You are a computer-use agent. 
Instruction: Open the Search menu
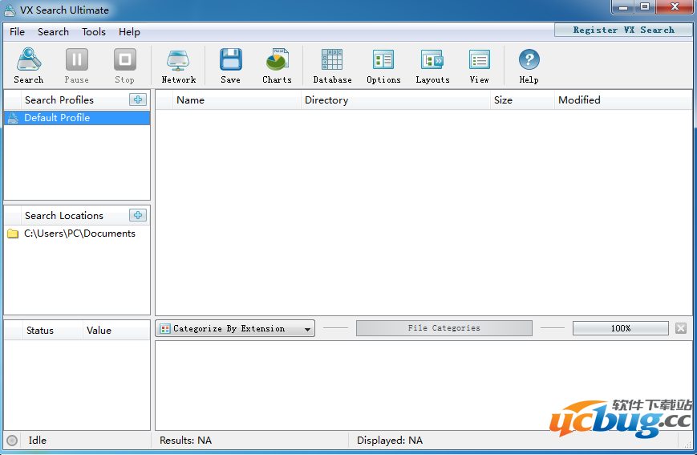(54, 32)
